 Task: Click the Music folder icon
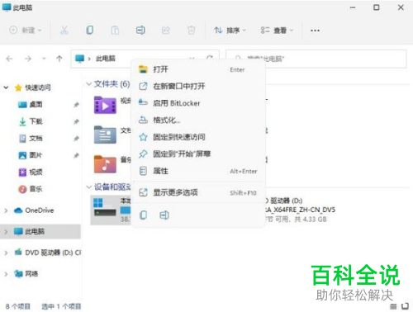click(x=105, y=164)
